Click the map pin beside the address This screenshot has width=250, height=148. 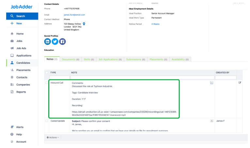click(x=84, y=24)
